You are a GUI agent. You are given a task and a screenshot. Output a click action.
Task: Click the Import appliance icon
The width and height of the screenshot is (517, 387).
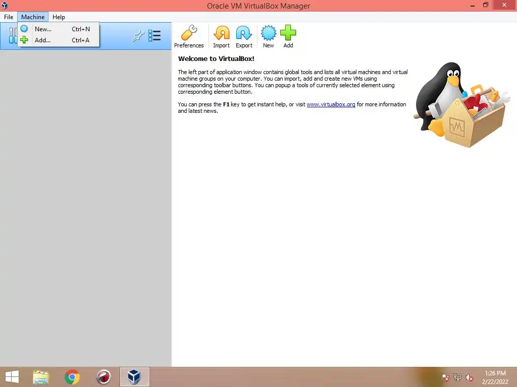[x=221, y=36]
